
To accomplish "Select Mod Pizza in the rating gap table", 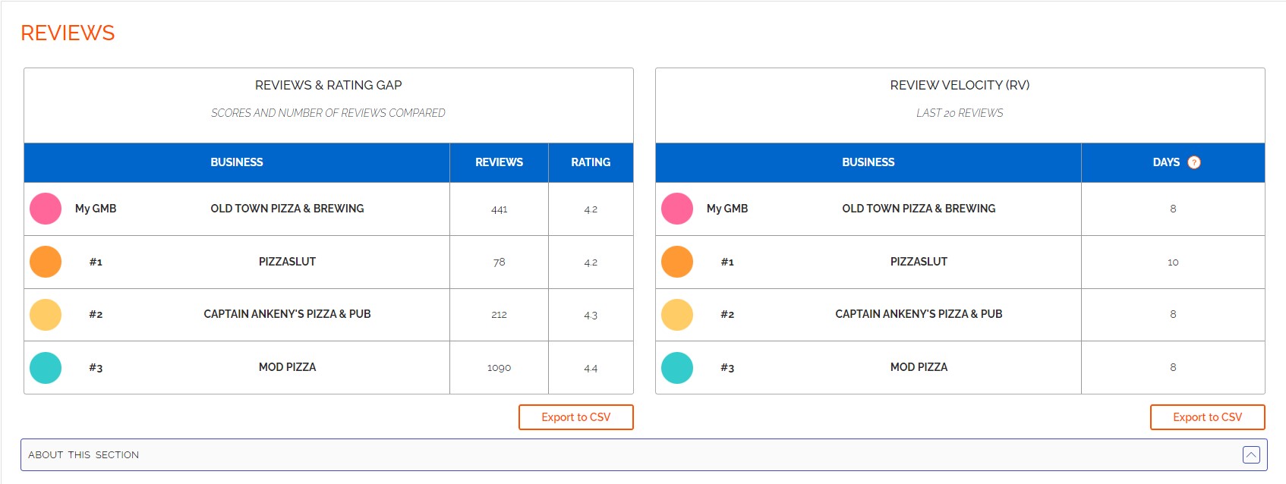I will point(287,367).
